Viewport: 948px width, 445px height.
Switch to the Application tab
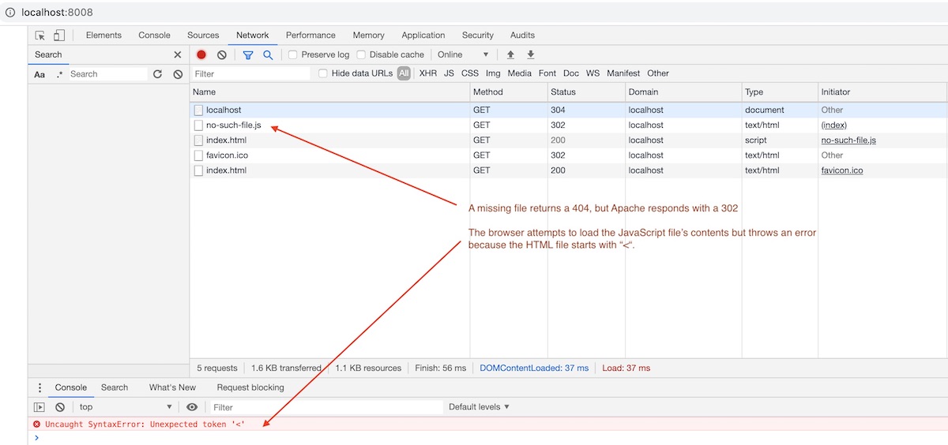pyautogui.click(x=423, y=36)
